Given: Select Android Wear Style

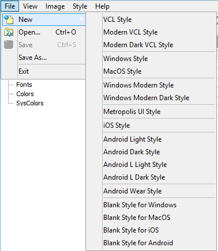Looking at the screenshot, I should pyautogui.click(x=151, y=191).
